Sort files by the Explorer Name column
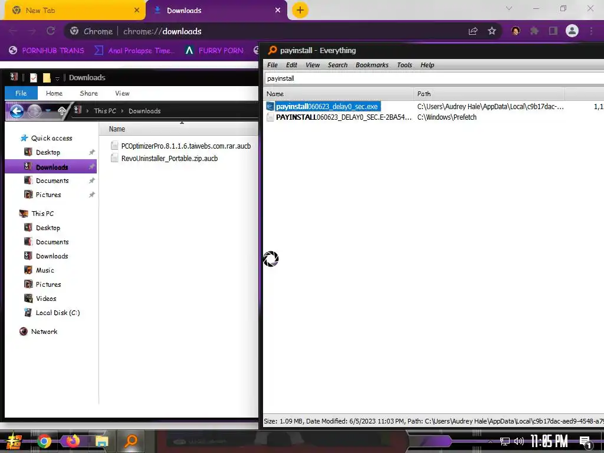 178,129
